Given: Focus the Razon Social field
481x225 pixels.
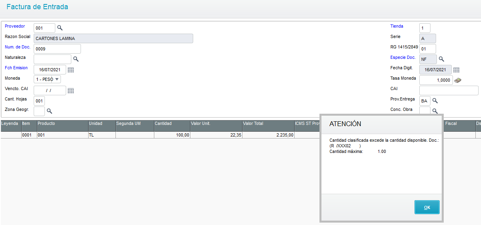Looking at the screenshot, I should [113, 38].
